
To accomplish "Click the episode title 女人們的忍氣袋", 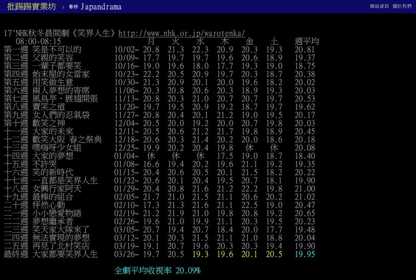I will tap(61, 115).
